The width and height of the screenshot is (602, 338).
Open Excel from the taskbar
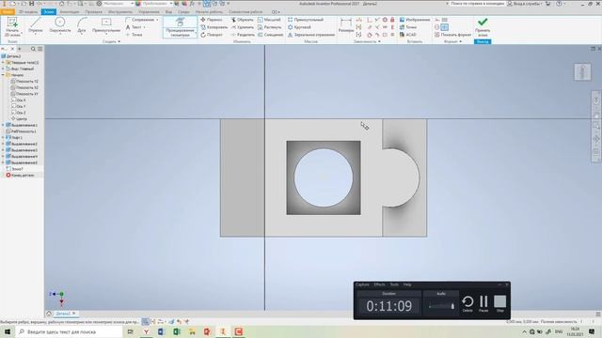(177, 331)
